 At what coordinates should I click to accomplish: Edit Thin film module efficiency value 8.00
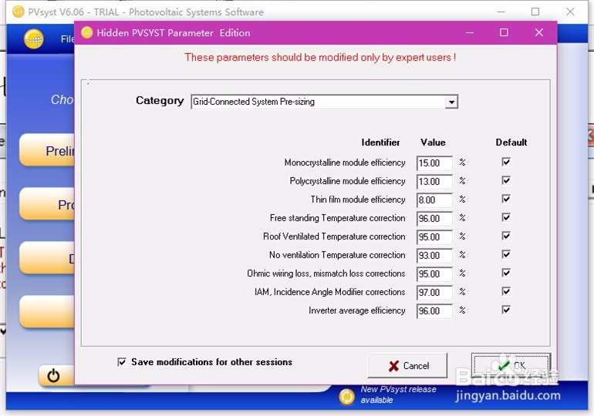point(434,200)
